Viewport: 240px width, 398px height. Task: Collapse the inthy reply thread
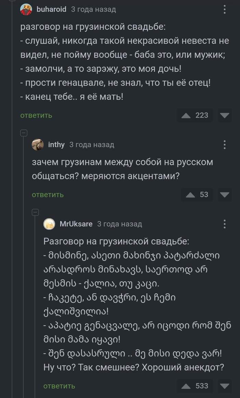24,133
